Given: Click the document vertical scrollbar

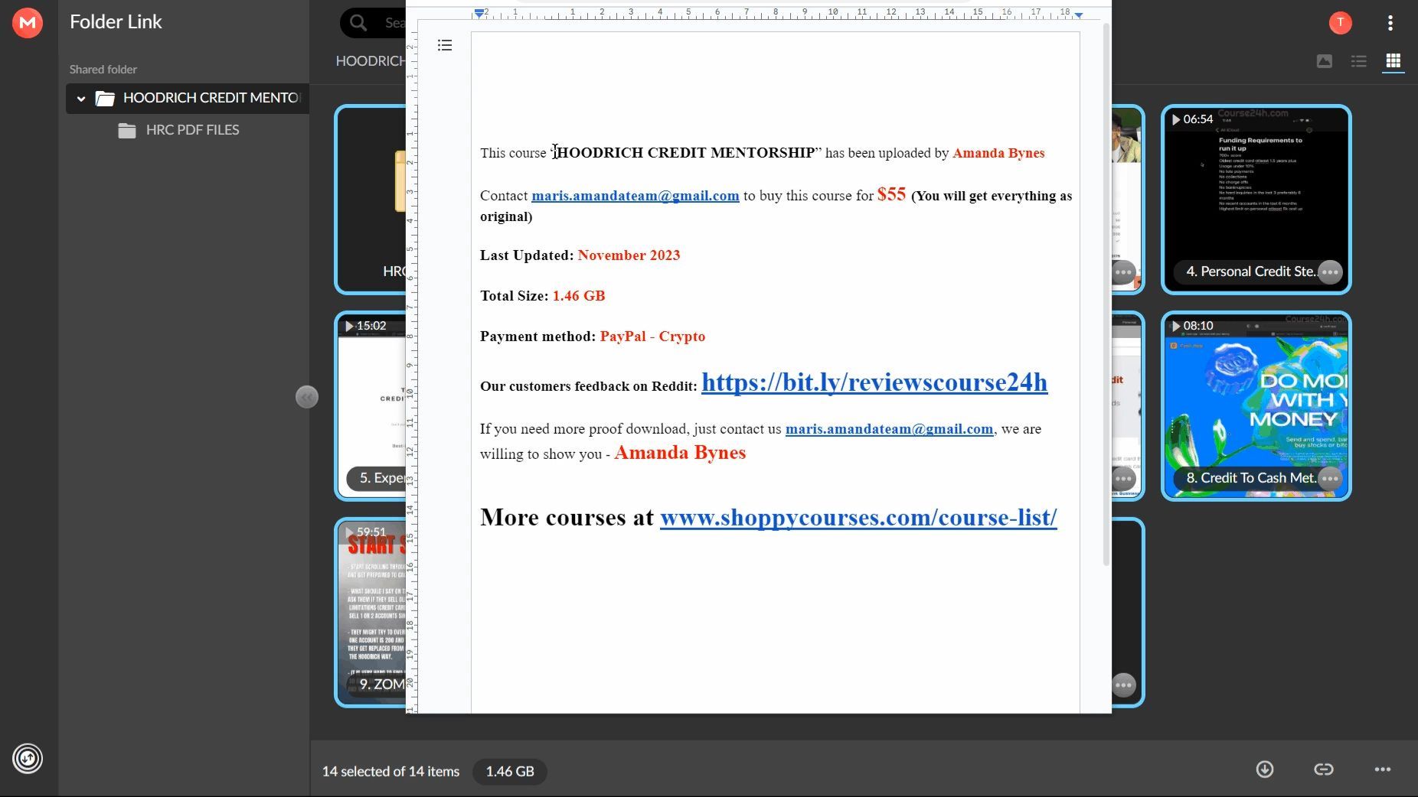Looking at the screenshot, I should [1106, 294].
